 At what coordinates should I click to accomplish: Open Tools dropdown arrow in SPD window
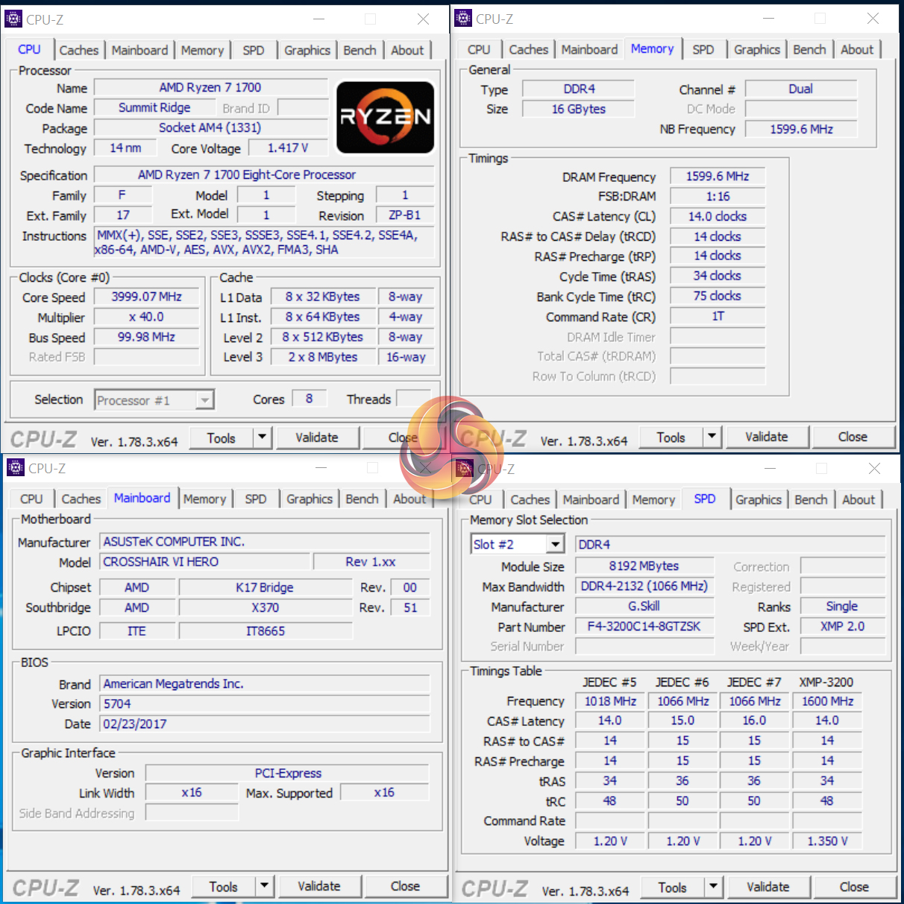pyautogui.click(x=713, y=886)
